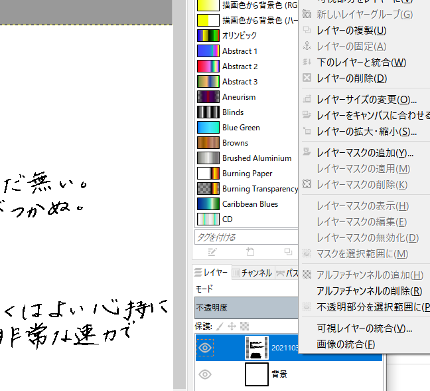Image resolution: width=430 pixels, height=391 pixels.
Task: Hide the 背景 layer with eye icon
Action: [x=205, y=374]
